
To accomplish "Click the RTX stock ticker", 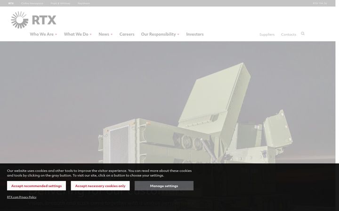I will (x=320, y=3).
